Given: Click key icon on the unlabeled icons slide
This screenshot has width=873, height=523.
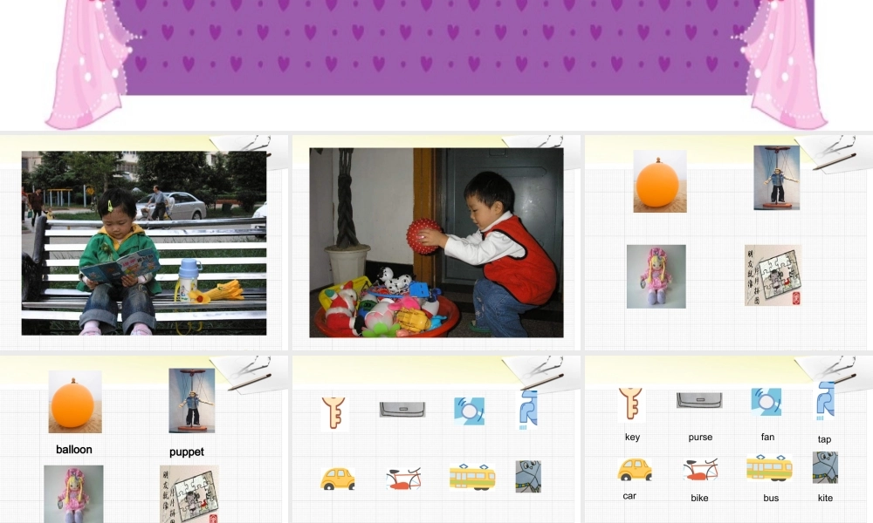Looking at the screenshot, I should (x=334, y=413).
